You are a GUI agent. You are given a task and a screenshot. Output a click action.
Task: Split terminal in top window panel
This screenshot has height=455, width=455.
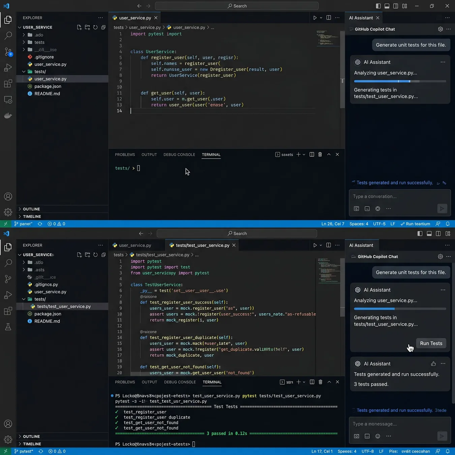coord(312,154)
